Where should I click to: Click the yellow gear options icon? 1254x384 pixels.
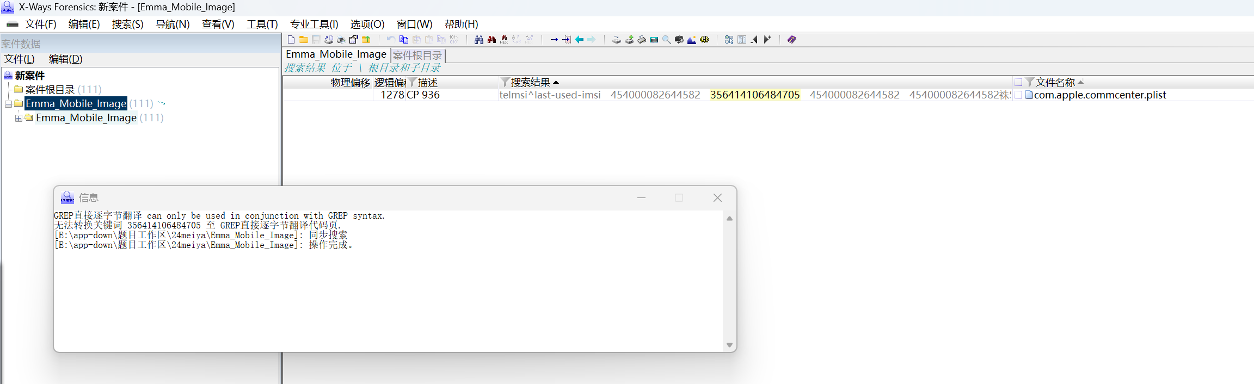pos(704,40)
